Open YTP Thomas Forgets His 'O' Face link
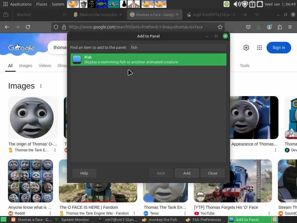Screen dimensions: 297x223 [226, 207]
